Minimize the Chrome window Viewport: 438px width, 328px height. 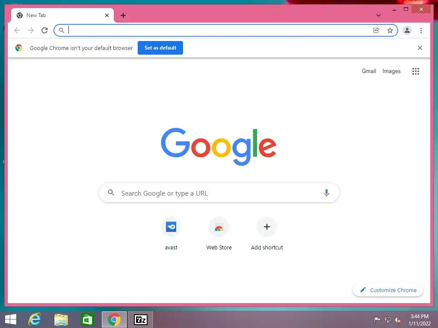pyautogui.click(x=394, y=9)
